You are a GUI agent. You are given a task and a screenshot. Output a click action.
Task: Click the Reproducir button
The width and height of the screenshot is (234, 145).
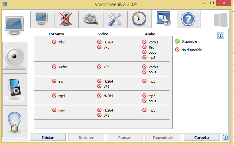point(163,138)
